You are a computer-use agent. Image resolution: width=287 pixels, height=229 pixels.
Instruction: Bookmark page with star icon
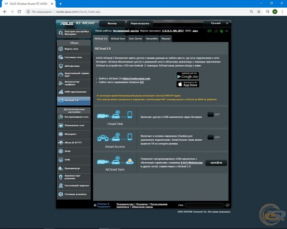(x=259, y=11)
